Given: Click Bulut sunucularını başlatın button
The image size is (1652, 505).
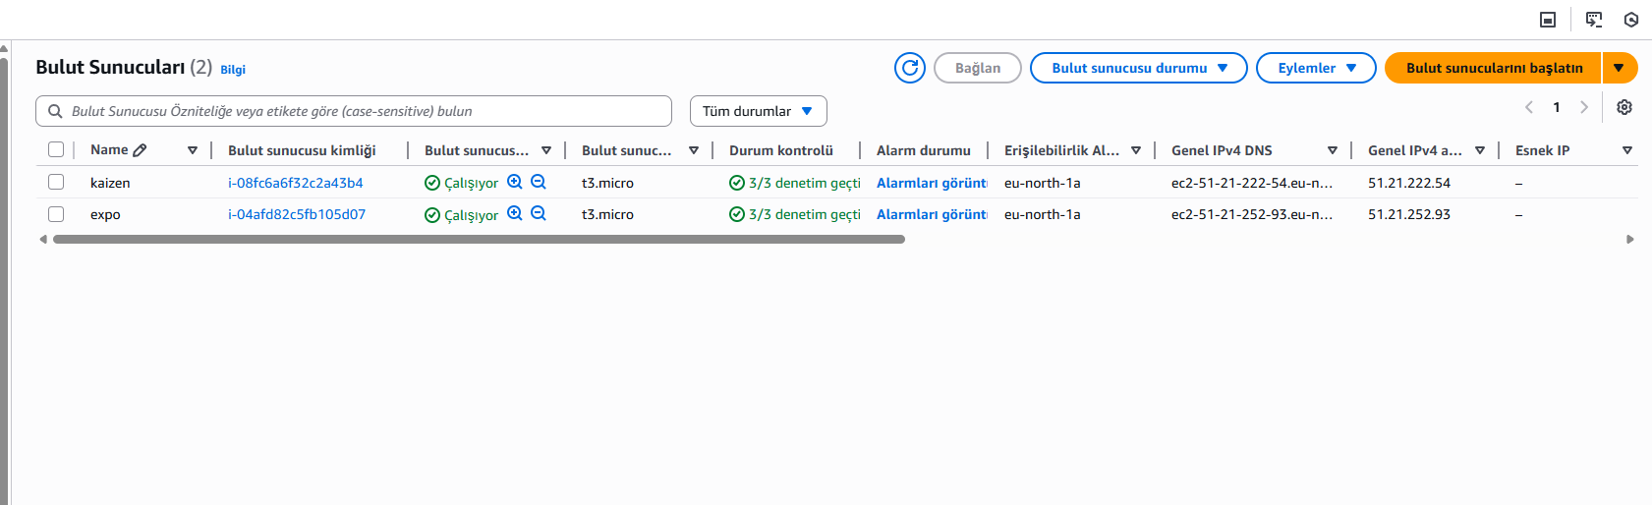Looking at the screenshot, I should coord(1493,68).
